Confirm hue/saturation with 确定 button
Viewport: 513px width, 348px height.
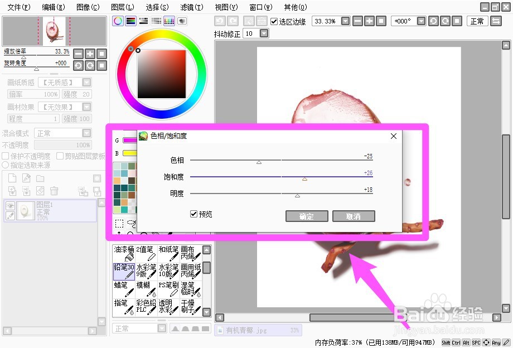coord(307,216)
